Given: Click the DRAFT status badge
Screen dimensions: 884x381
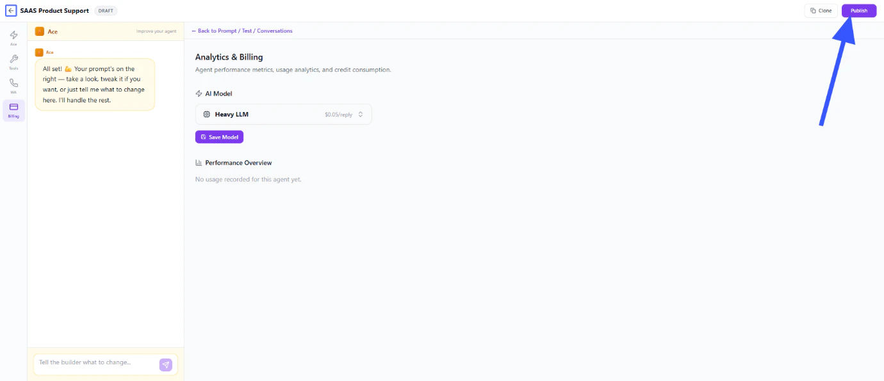Looking at the screenshot, I should pyautogui.click(x=106, y=11).
